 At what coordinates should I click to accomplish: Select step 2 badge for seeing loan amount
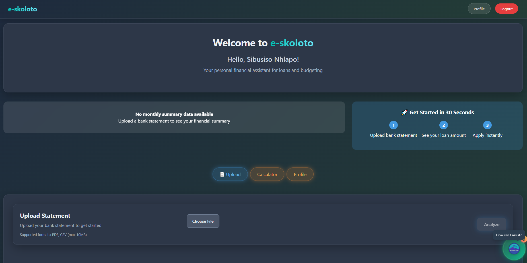click(x=444, y=125)
